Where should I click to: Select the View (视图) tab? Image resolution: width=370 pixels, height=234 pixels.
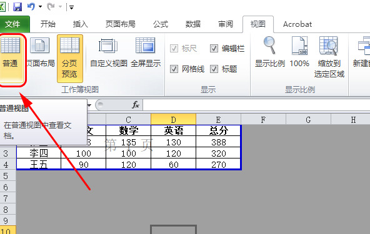point(258,24)
